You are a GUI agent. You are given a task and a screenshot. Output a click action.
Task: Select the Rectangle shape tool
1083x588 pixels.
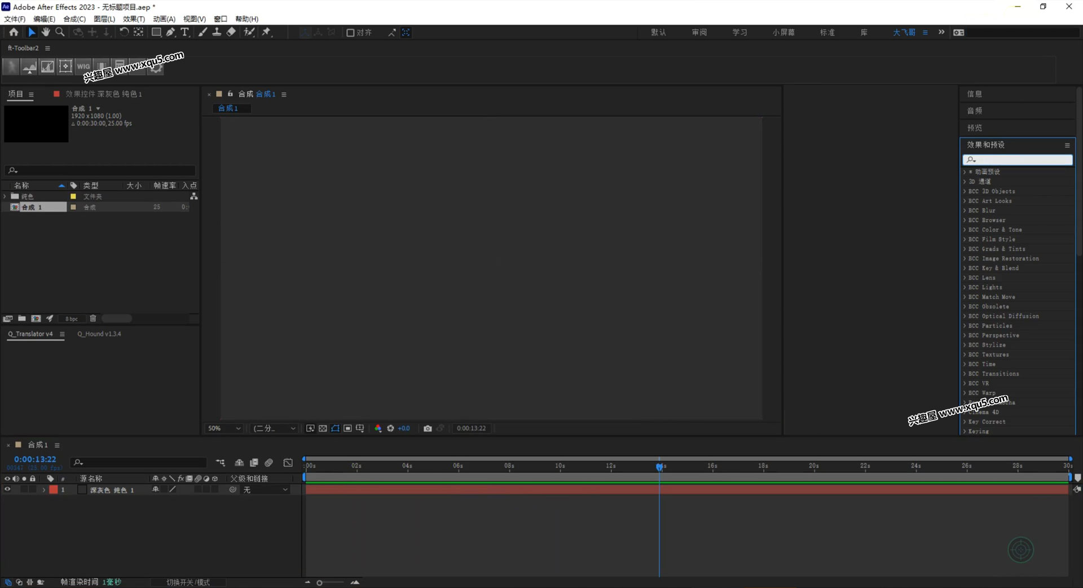tap(156, 32)
